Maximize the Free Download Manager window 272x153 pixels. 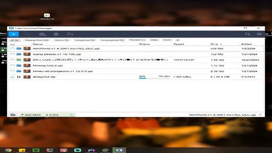(x=245, y=28)
